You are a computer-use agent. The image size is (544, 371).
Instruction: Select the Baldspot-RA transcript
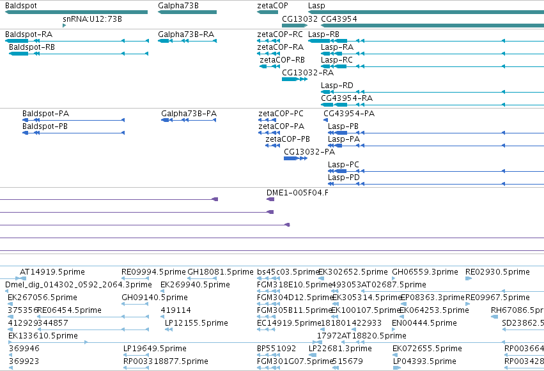(x=77, y=41)
